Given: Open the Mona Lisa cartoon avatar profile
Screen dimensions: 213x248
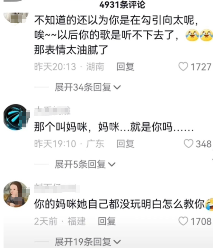Looking at the screenshot, I should 16,194.
